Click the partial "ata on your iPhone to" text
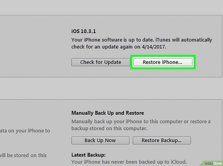The width and height of the screenshot is (223, 166). click(x=25, y=131)
